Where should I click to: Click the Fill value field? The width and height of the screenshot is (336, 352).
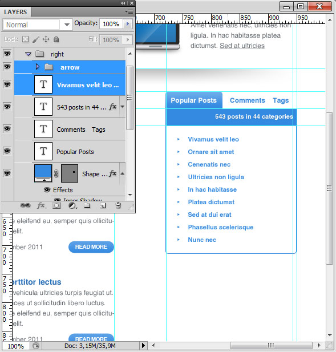[111, 40]
